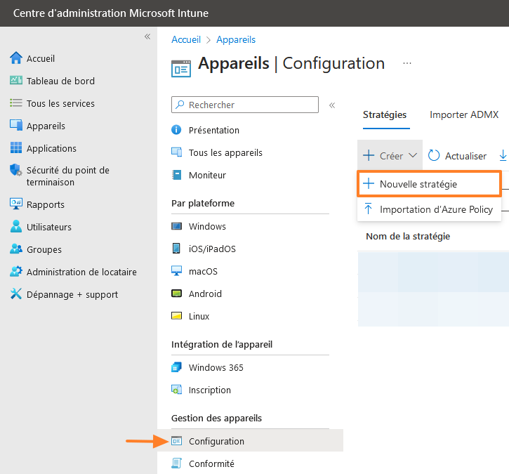Open the Conformité compliance icon
The height and width of the screenshot is (474, 509).
tap(176, 463)
